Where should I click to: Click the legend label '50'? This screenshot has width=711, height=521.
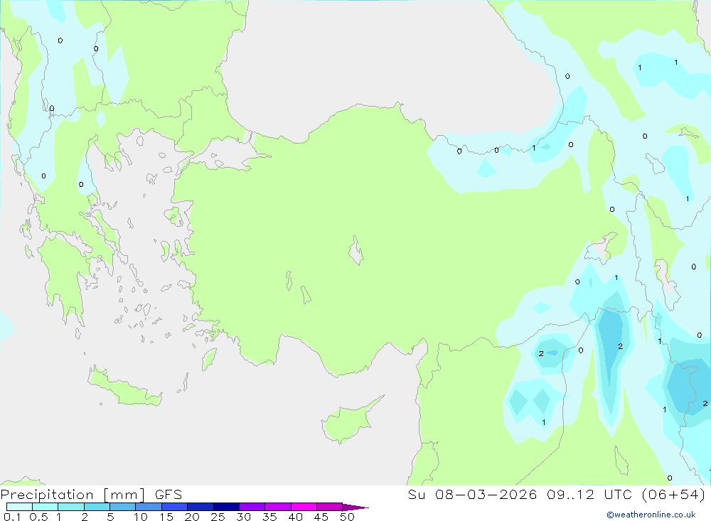click(x=348, y=517)
